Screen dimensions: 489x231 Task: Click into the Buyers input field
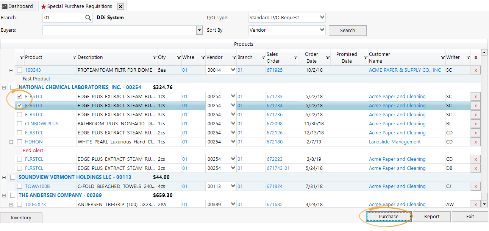(x=119, y=30)
